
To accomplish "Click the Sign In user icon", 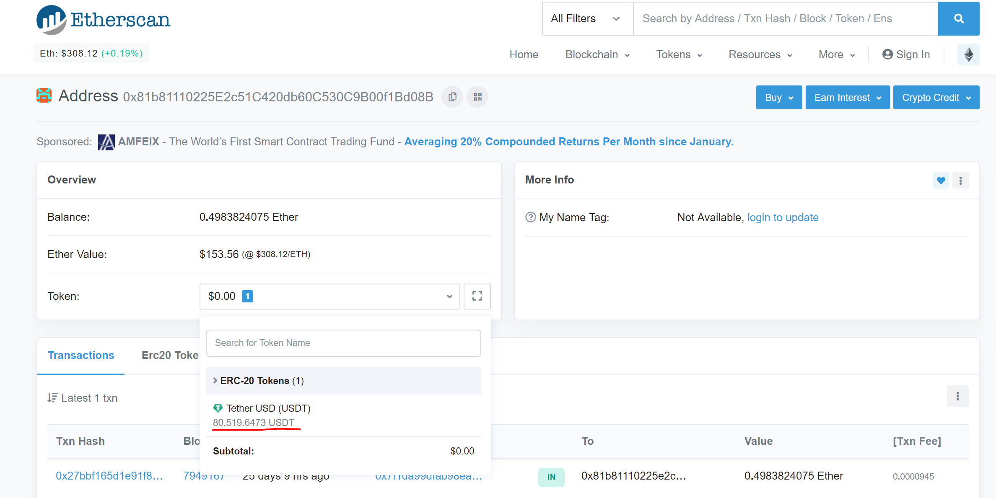I will [887, 54].
